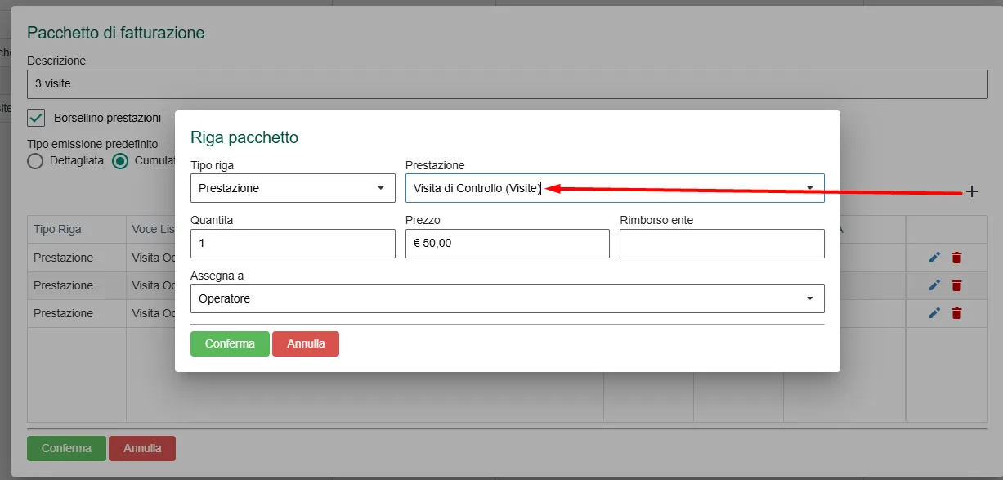
Task: Click the Quantita input field
Action: pos(293,244)
